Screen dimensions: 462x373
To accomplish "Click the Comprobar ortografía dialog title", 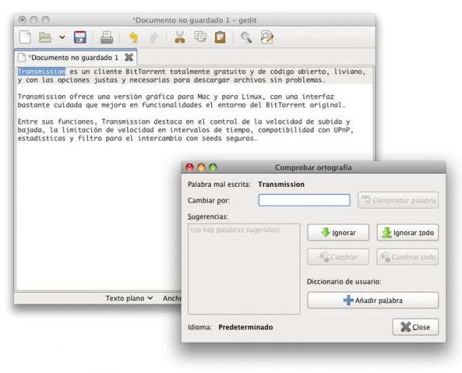I will [313, 167].
